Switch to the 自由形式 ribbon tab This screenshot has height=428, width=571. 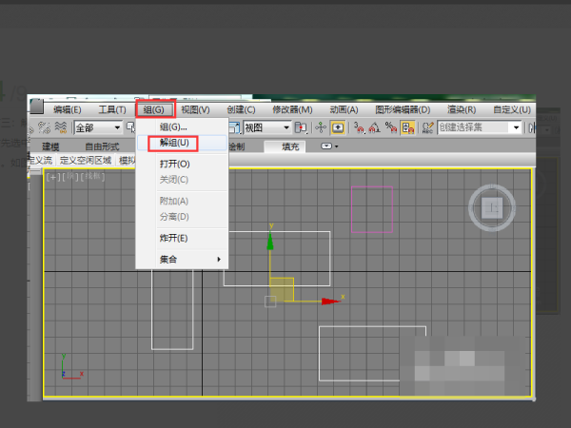tap(102, 146)
